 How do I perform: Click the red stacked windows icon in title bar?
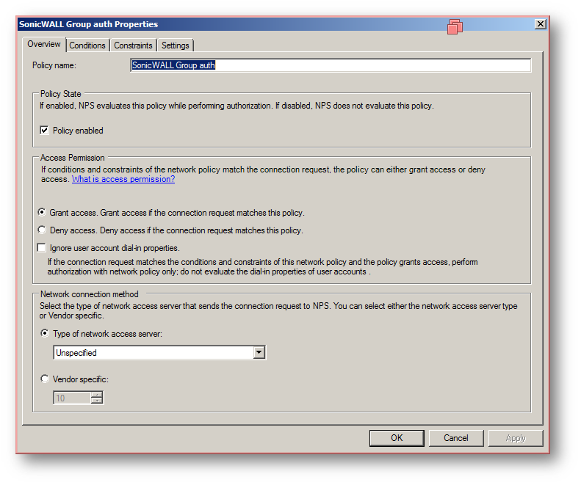click(455, 26)
